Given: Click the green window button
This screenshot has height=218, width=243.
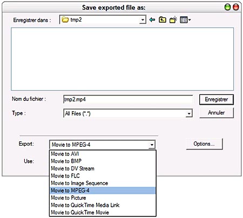Looking at the screenshot, I should [x=227, y=7].
